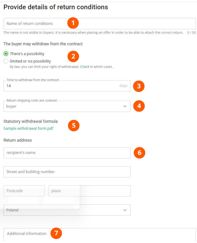Click orange step marker number 6
Image resolution: width=197 pixels, height=243 pixels.
tap(139, 152)
